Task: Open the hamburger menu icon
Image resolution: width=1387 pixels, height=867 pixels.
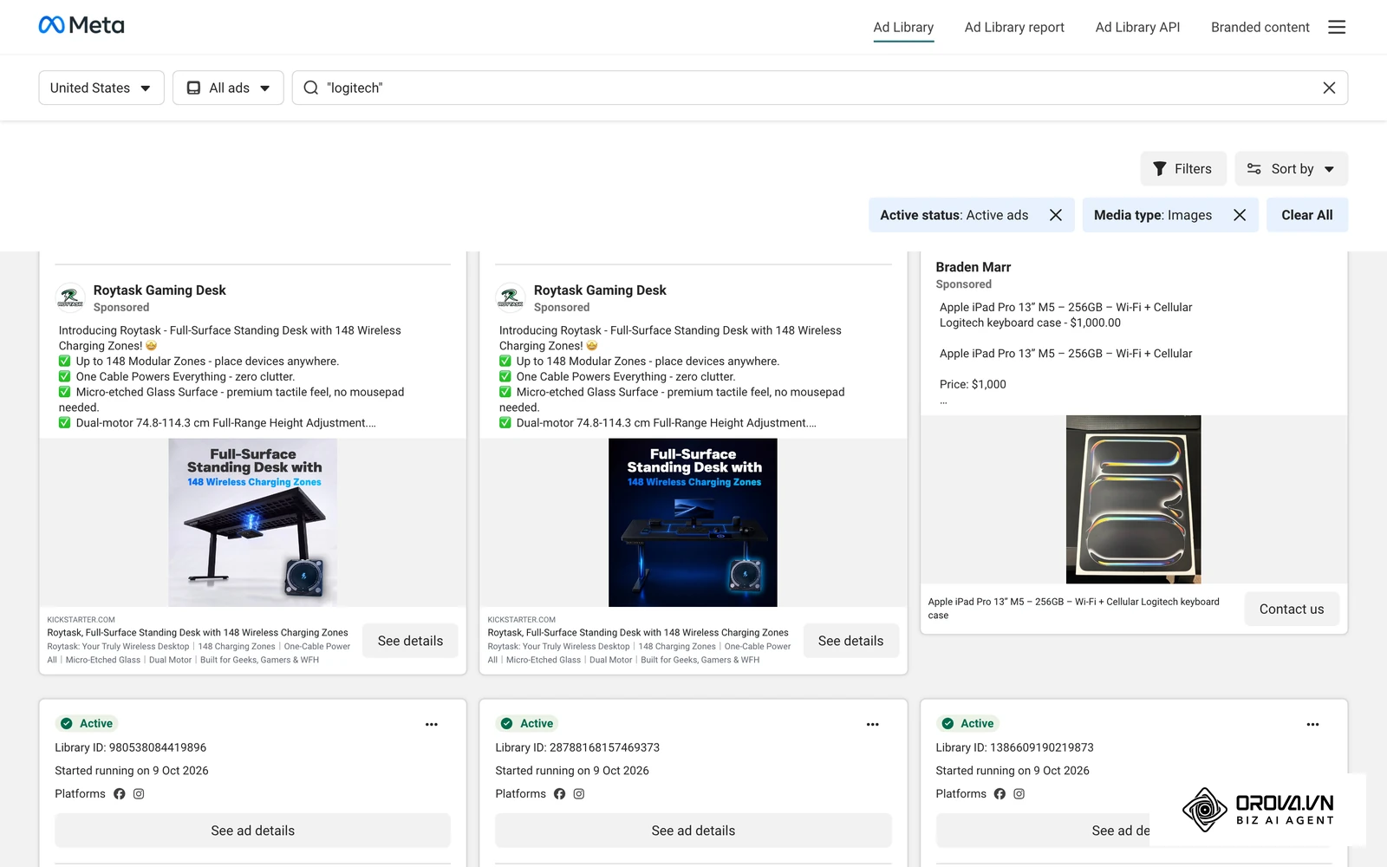Action: (x=1337, y=27)
